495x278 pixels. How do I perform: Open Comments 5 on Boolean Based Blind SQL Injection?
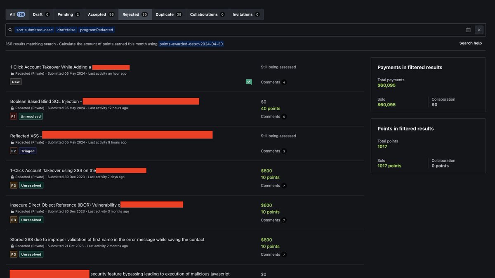click(x=273, y=117)
